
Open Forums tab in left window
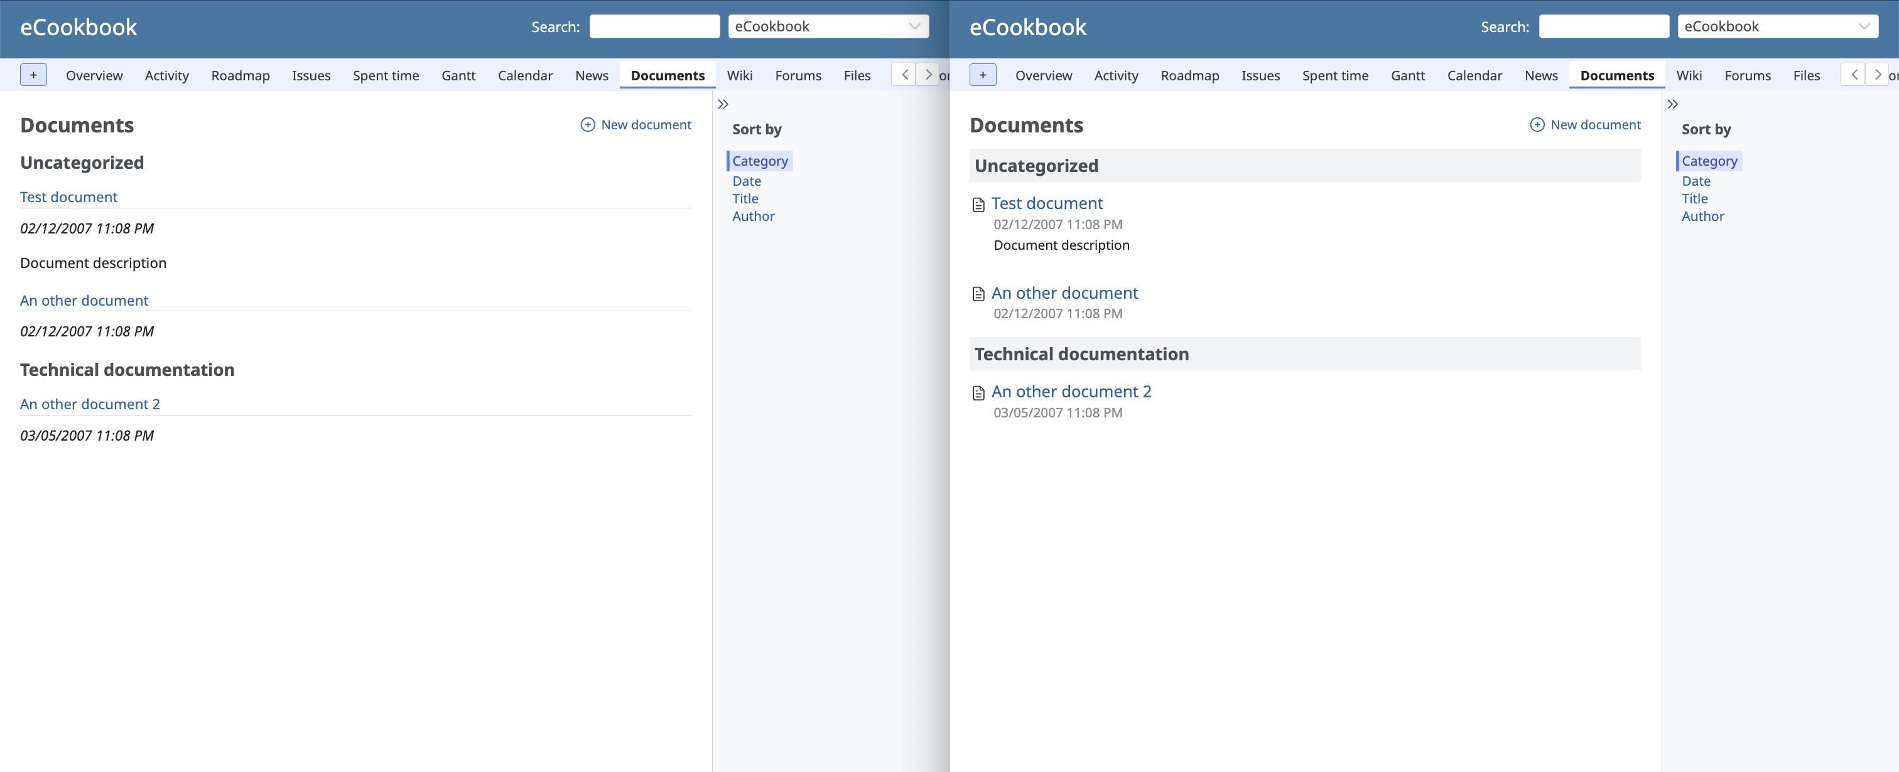click(798, 75)
